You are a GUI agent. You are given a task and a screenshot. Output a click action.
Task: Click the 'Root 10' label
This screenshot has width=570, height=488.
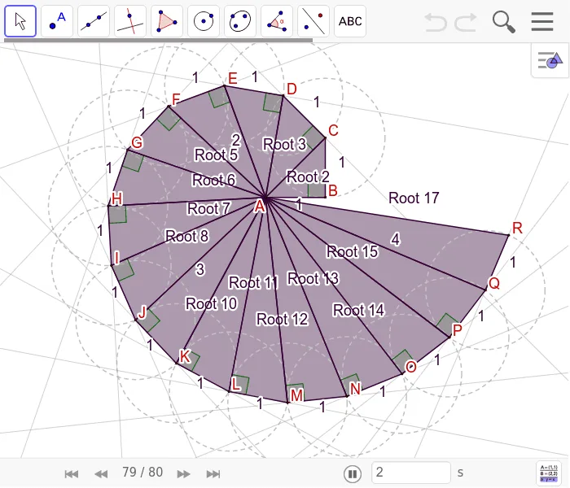point(211,303)
